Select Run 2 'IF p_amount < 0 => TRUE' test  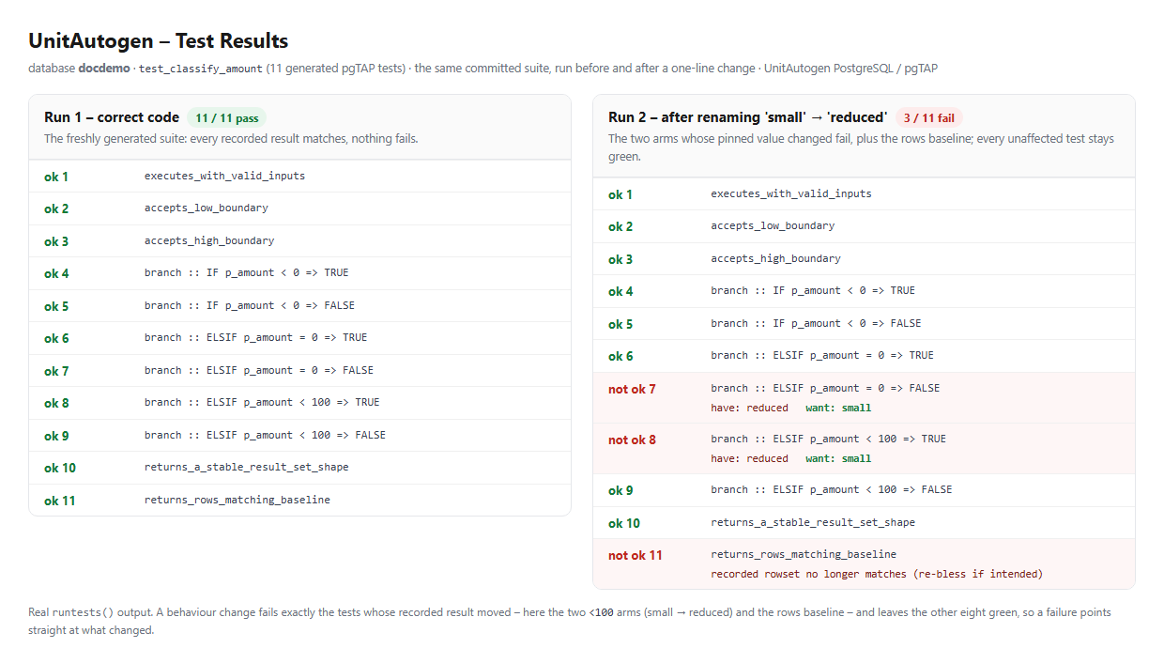[x=813, y=290]
